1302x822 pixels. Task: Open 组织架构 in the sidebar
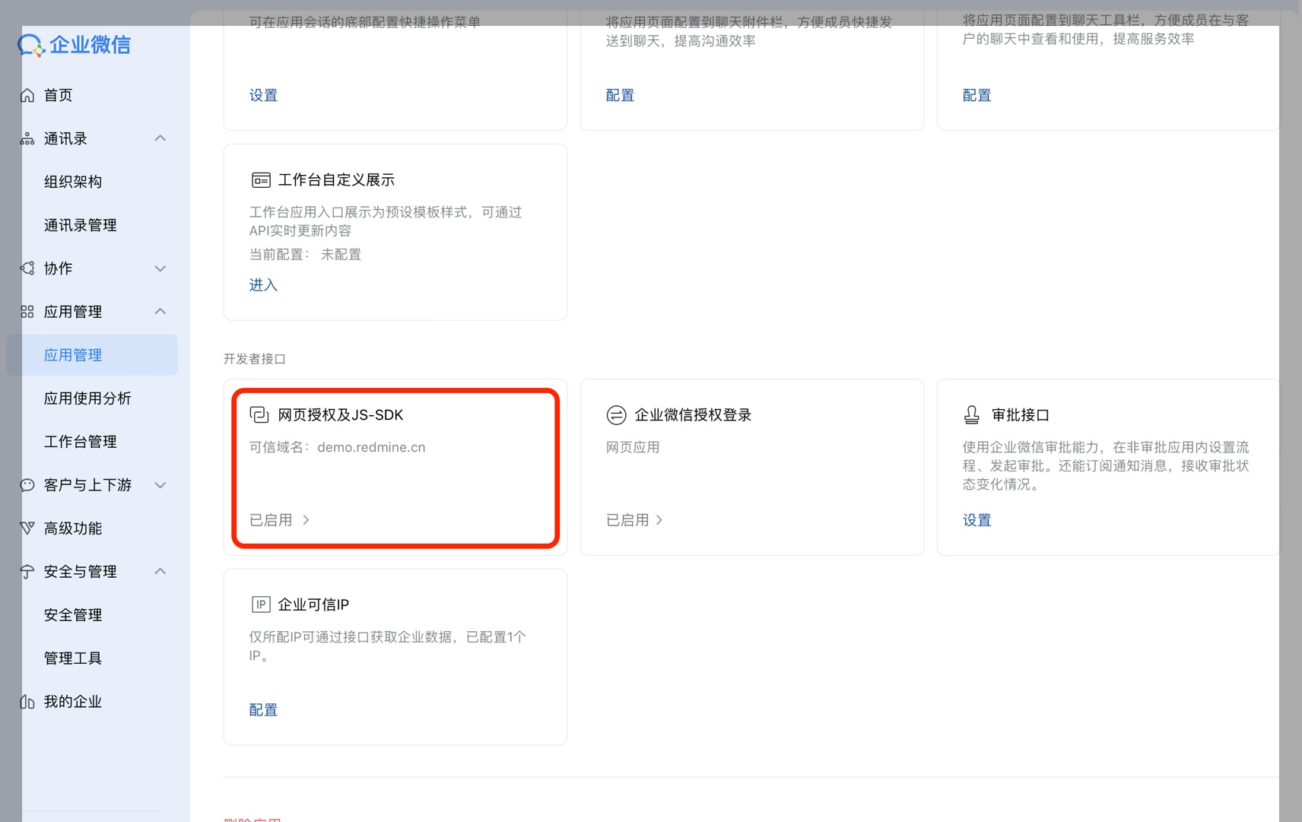coord(73,182)
